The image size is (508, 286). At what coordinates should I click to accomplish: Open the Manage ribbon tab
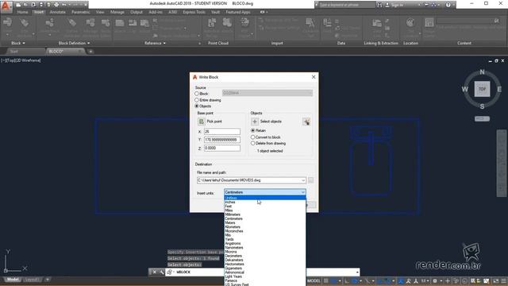117,12
